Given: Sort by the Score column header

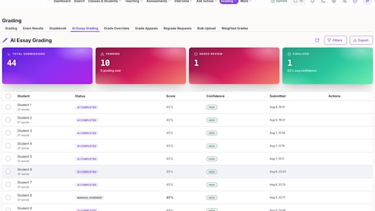Looking at the screenshot, I should tap(170, 96).
